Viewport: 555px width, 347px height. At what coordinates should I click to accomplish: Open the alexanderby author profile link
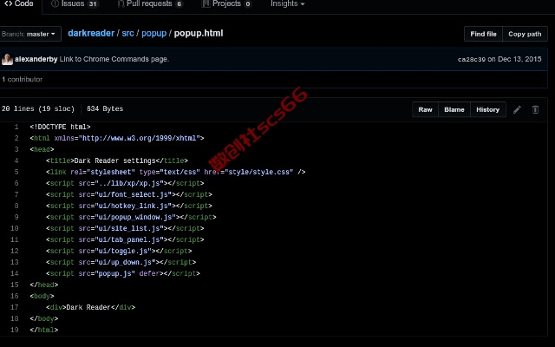[36, 59]
